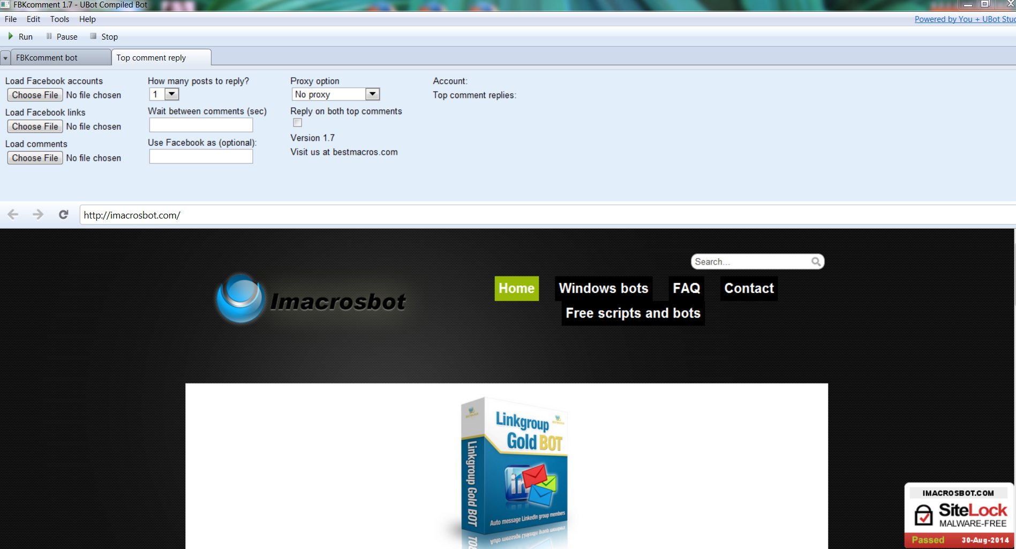Open Free scripts and bots page

click(x=633, y=313)
